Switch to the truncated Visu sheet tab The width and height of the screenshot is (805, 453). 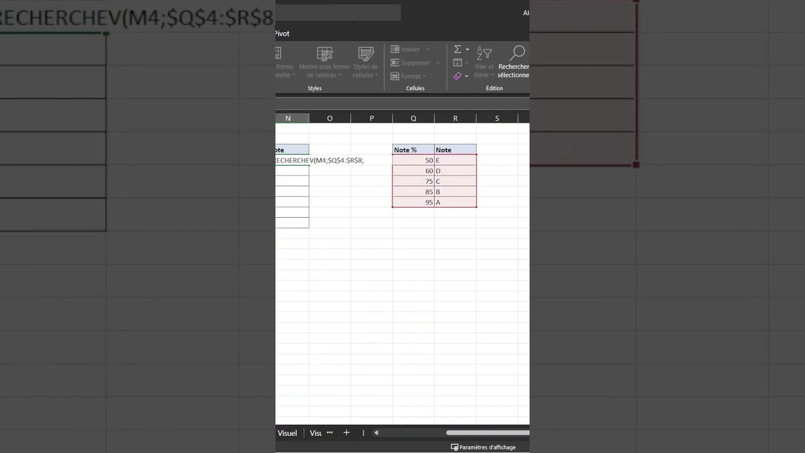coord(316,433)
